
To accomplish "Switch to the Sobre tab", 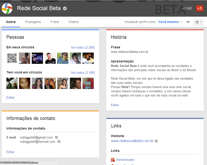I will [x=11, y=22].
